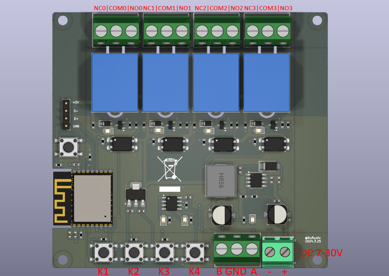Click the RS485 GND middle screw terminal
The image size is (389, 276).
click(237, 249)
